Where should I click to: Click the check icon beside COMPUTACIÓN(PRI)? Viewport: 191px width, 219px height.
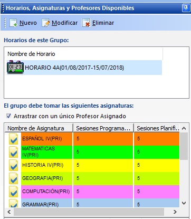(x=14, y=192)
